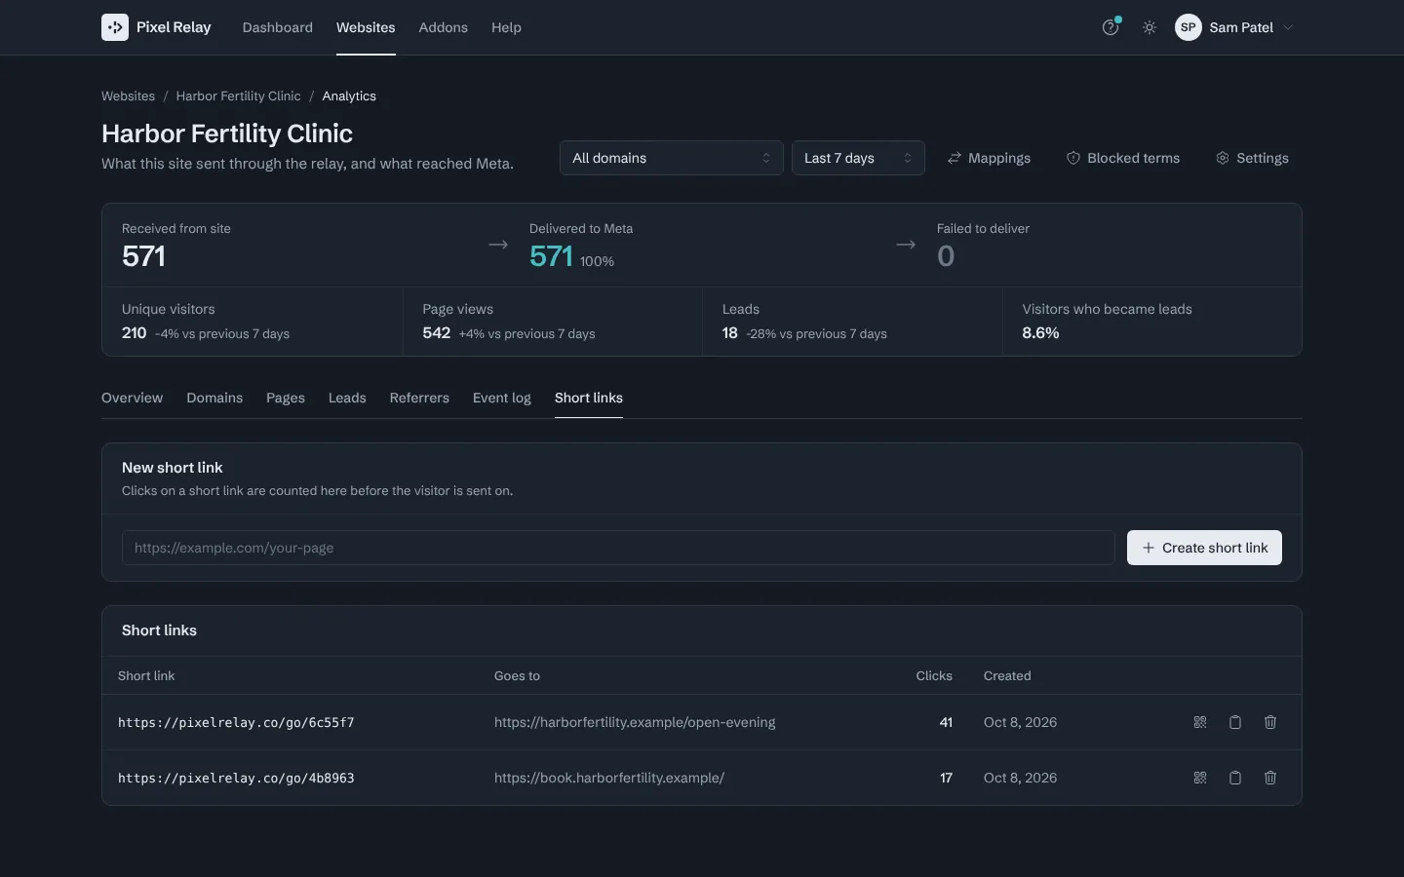Switch to the Leads tab

(347, 398)
